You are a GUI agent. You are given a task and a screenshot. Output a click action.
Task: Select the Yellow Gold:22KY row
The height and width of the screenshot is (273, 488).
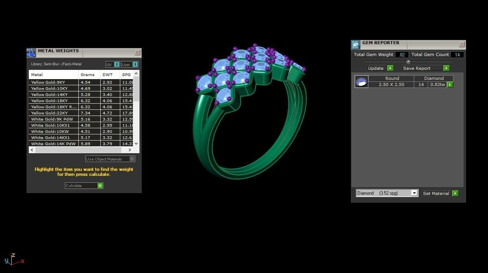pyautogui.click(x=81, y=113)
